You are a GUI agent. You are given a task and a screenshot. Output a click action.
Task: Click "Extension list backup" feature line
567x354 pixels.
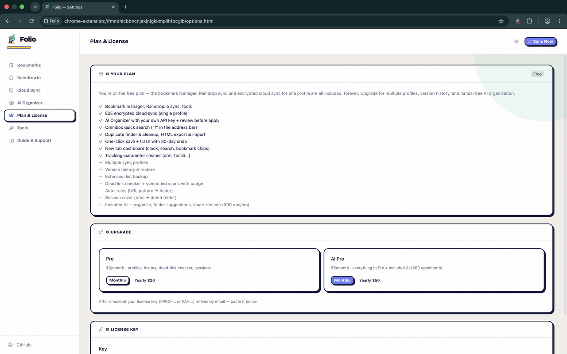[126, 177]
